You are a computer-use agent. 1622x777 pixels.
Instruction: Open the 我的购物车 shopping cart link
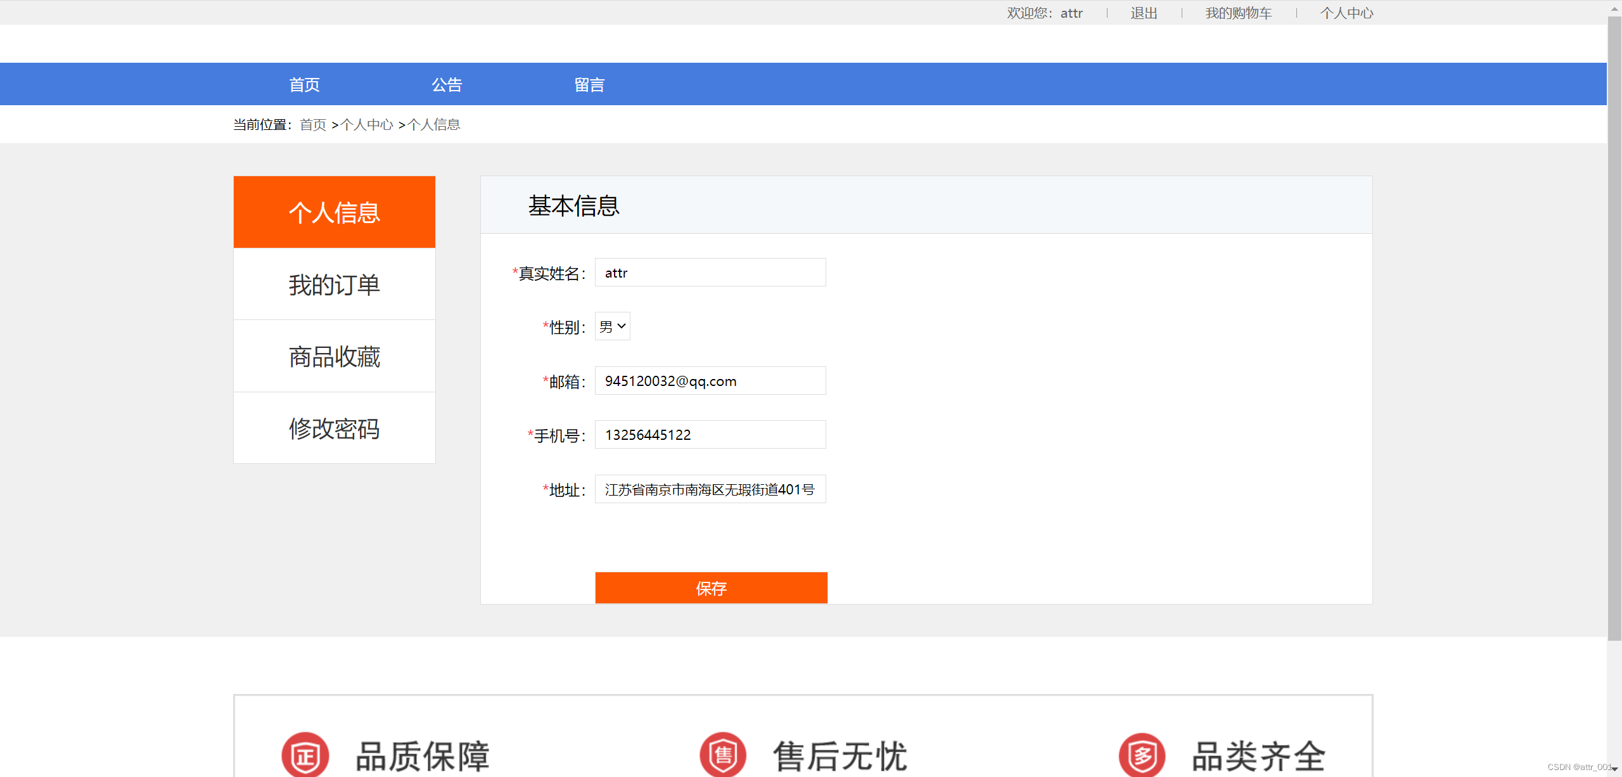1238,13
